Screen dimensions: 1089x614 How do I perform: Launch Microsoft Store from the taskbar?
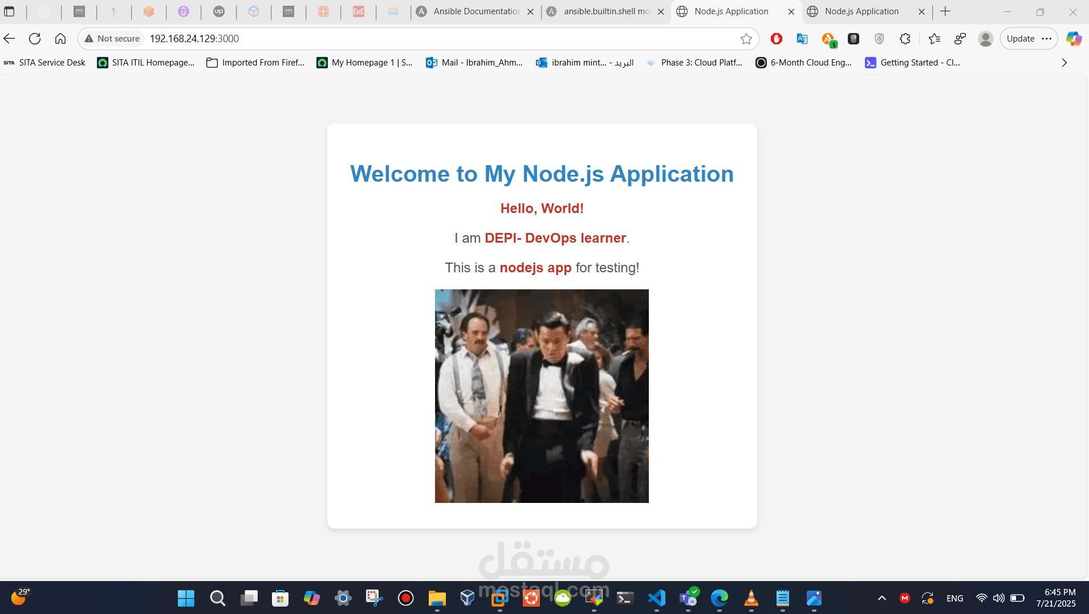point(280,598)
